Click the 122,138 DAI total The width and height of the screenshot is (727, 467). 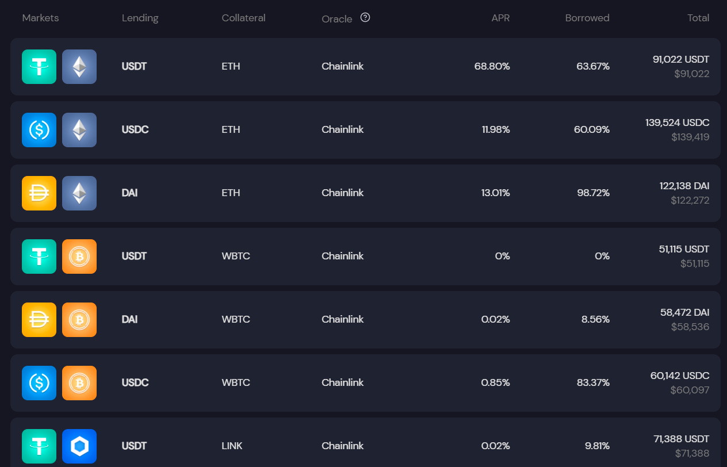coord(684,186)
